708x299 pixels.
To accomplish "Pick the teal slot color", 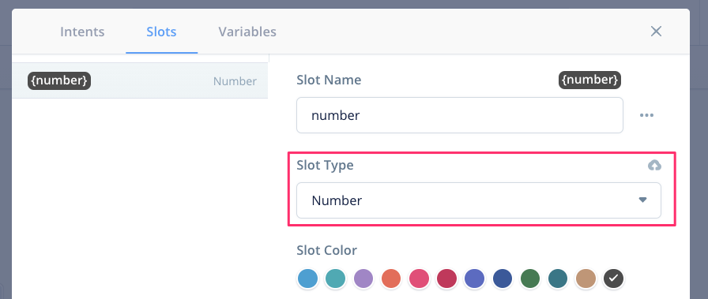I will pyautogui.click(x=336, y=278).
